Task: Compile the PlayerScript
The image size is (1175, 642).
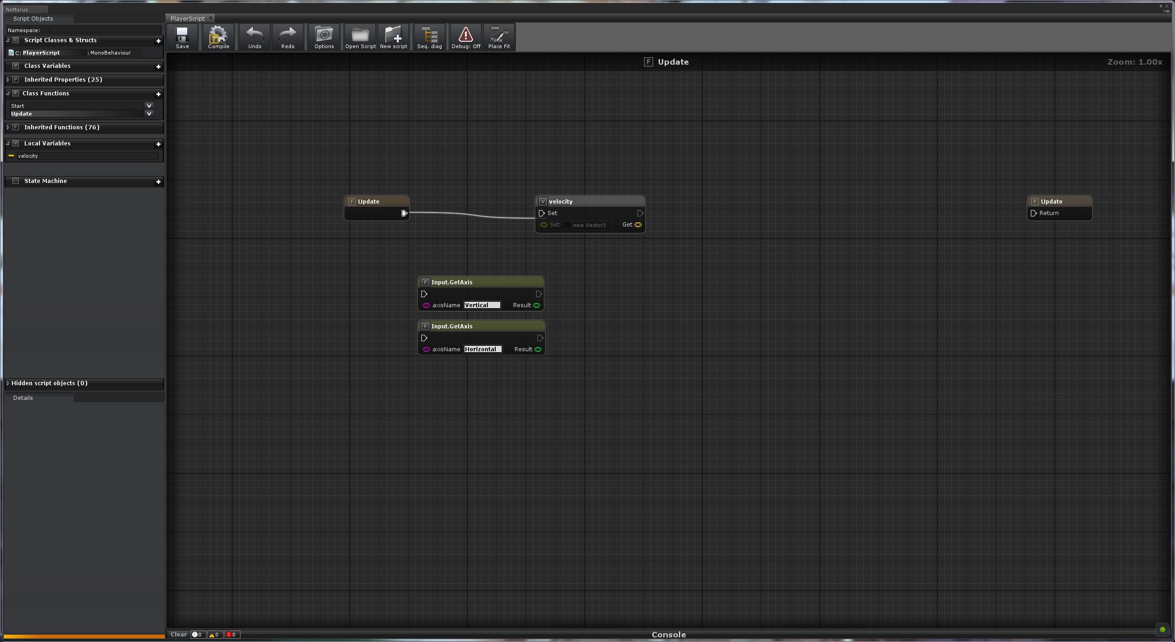Action: click(218, 37)
